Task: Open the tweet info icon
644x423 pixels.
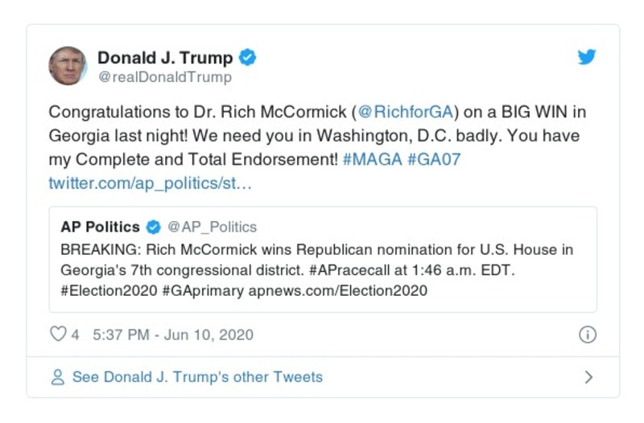Action: pyautogui.click(x=588, y=335)
